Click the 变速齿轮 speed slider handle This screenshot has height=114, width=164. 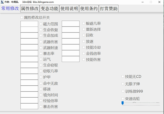coord(122,103)
